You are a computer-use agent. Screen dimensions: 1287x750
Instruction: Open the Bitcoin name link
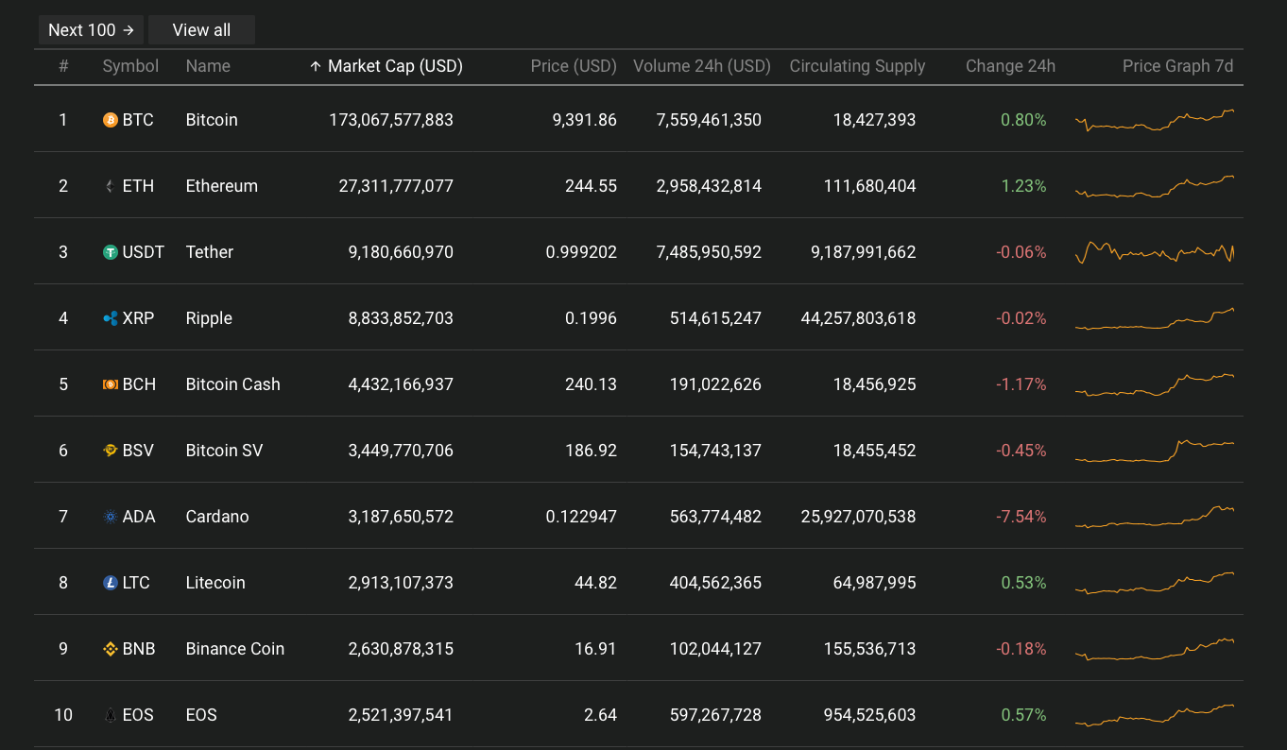click(212, 120)
